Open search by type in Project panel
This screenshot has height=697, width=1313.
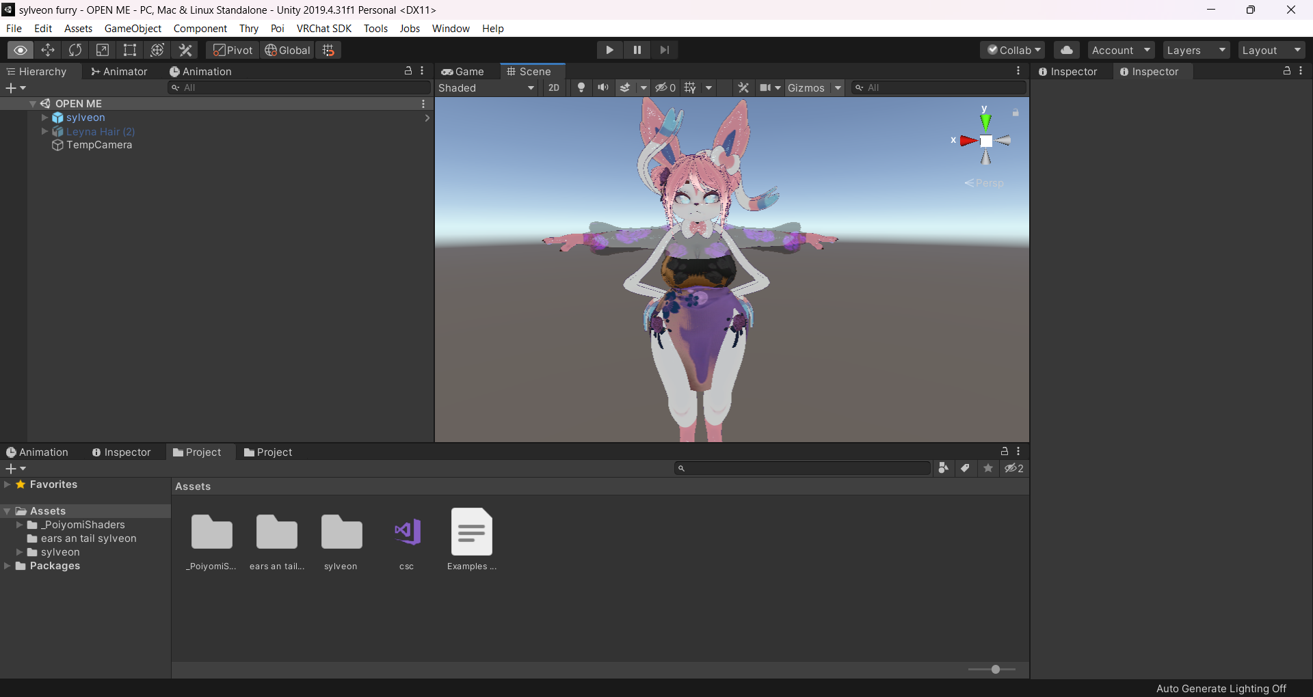[x=943, y=468]
